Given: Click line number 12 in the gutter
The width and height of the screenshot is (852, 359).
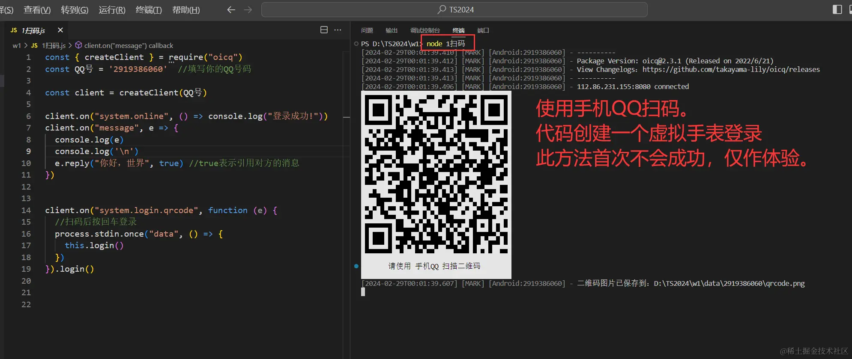Looking at the screenshot, I should click(26, 187).
